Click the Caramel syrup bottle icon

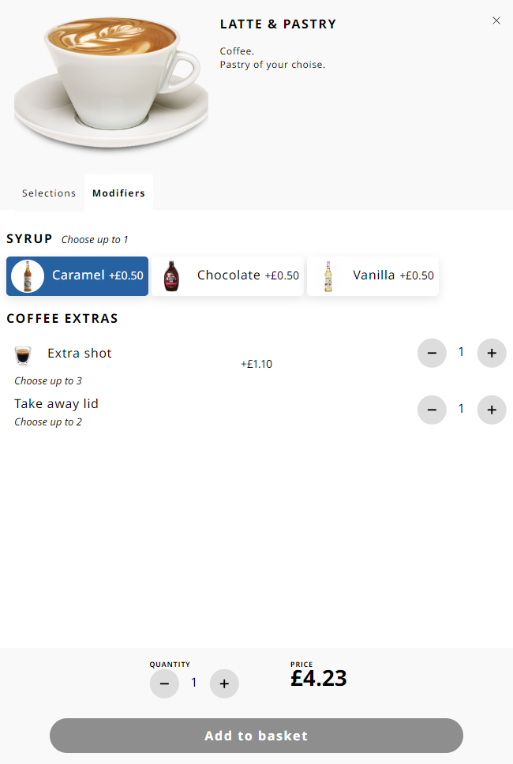(x=28, y=275)
